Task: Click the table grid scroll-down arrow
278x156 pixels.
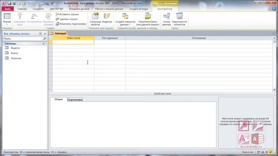Action: point(274,90)
